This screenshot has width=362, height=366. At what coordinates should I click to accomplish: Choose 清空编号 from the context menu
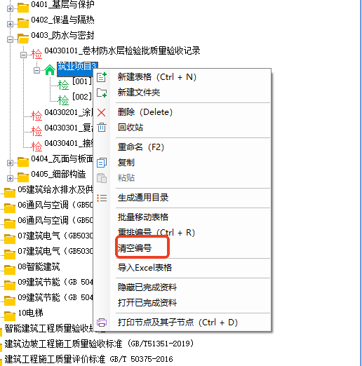tap(135, 248)
